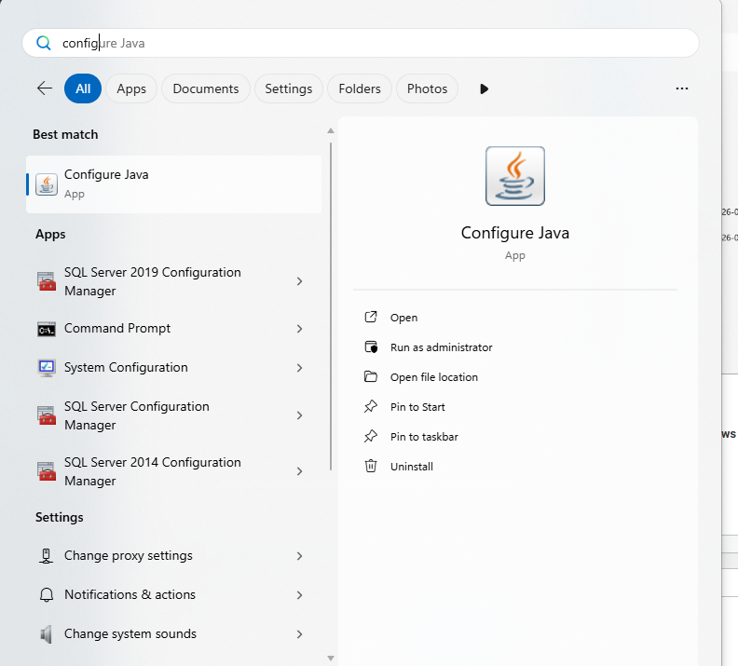
Task: Click the Configure Java best match icon
Action: pos(47,183)
